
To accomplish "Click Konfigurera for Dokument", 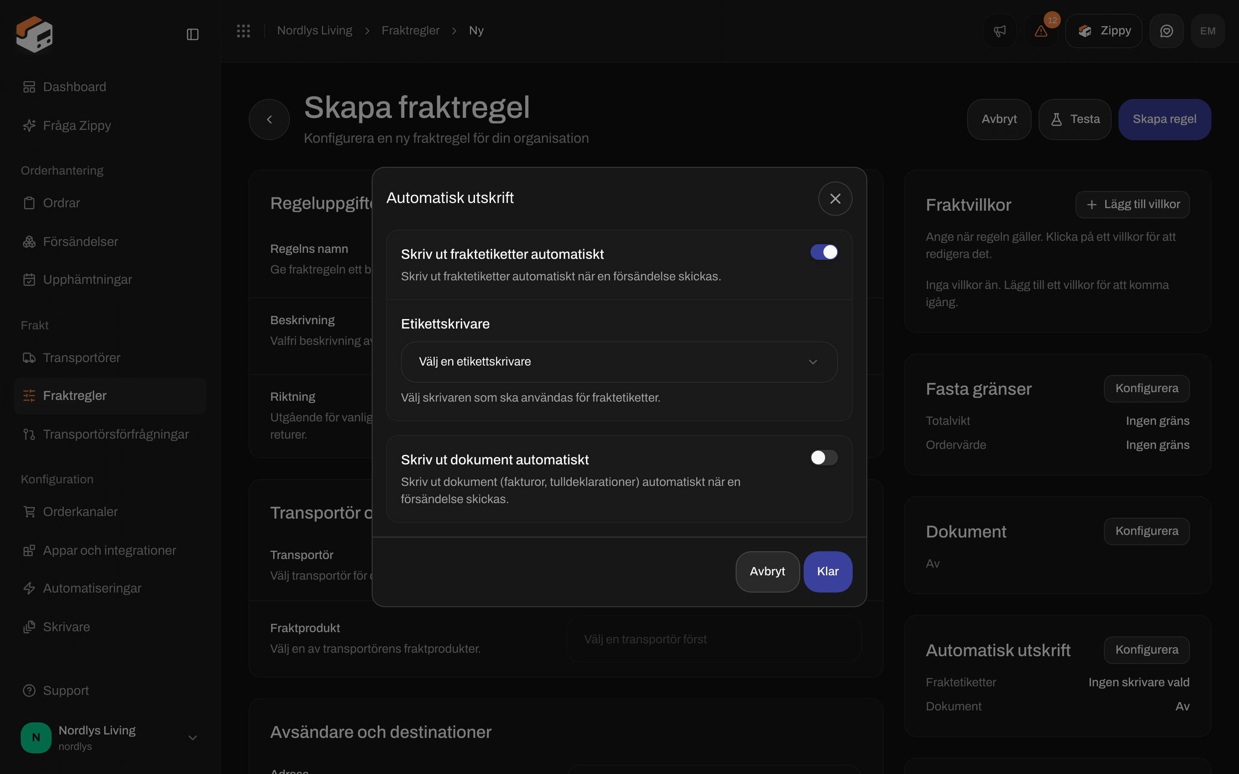I will coord(1147,531).
